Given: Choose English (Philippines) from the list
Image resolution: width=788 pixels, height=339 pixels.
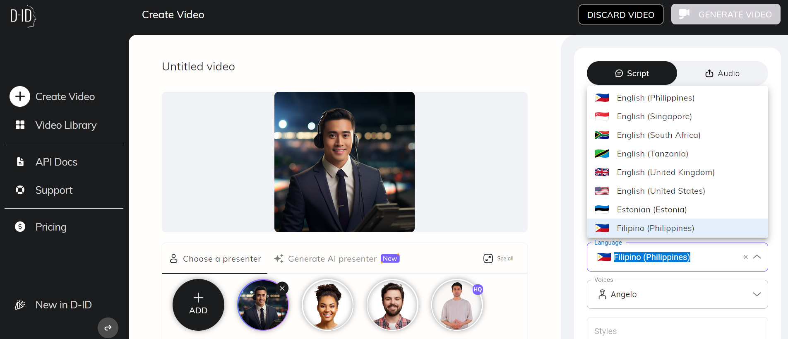Looking at the screenshot, I should [677, 98].
